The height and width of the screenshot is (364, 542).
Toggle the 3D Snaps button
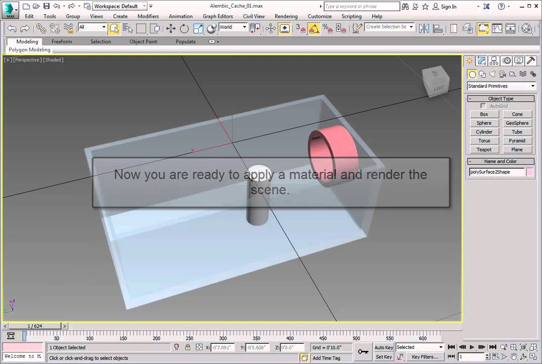click(300, 28)
